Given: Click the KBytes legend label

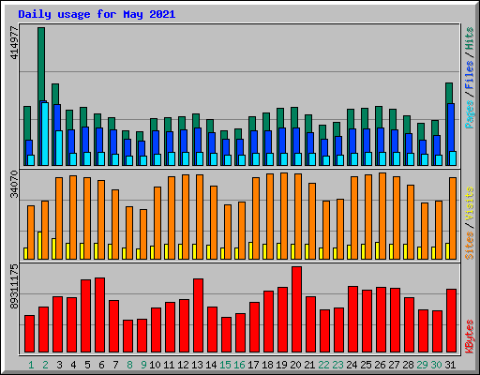Looking at the screenshot, I should pyautogui.click(x=470, y=337).
